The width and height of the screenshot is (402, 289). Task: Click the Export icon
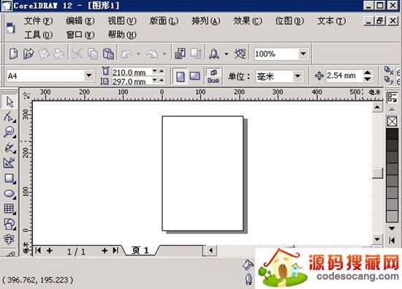[196, 54]
